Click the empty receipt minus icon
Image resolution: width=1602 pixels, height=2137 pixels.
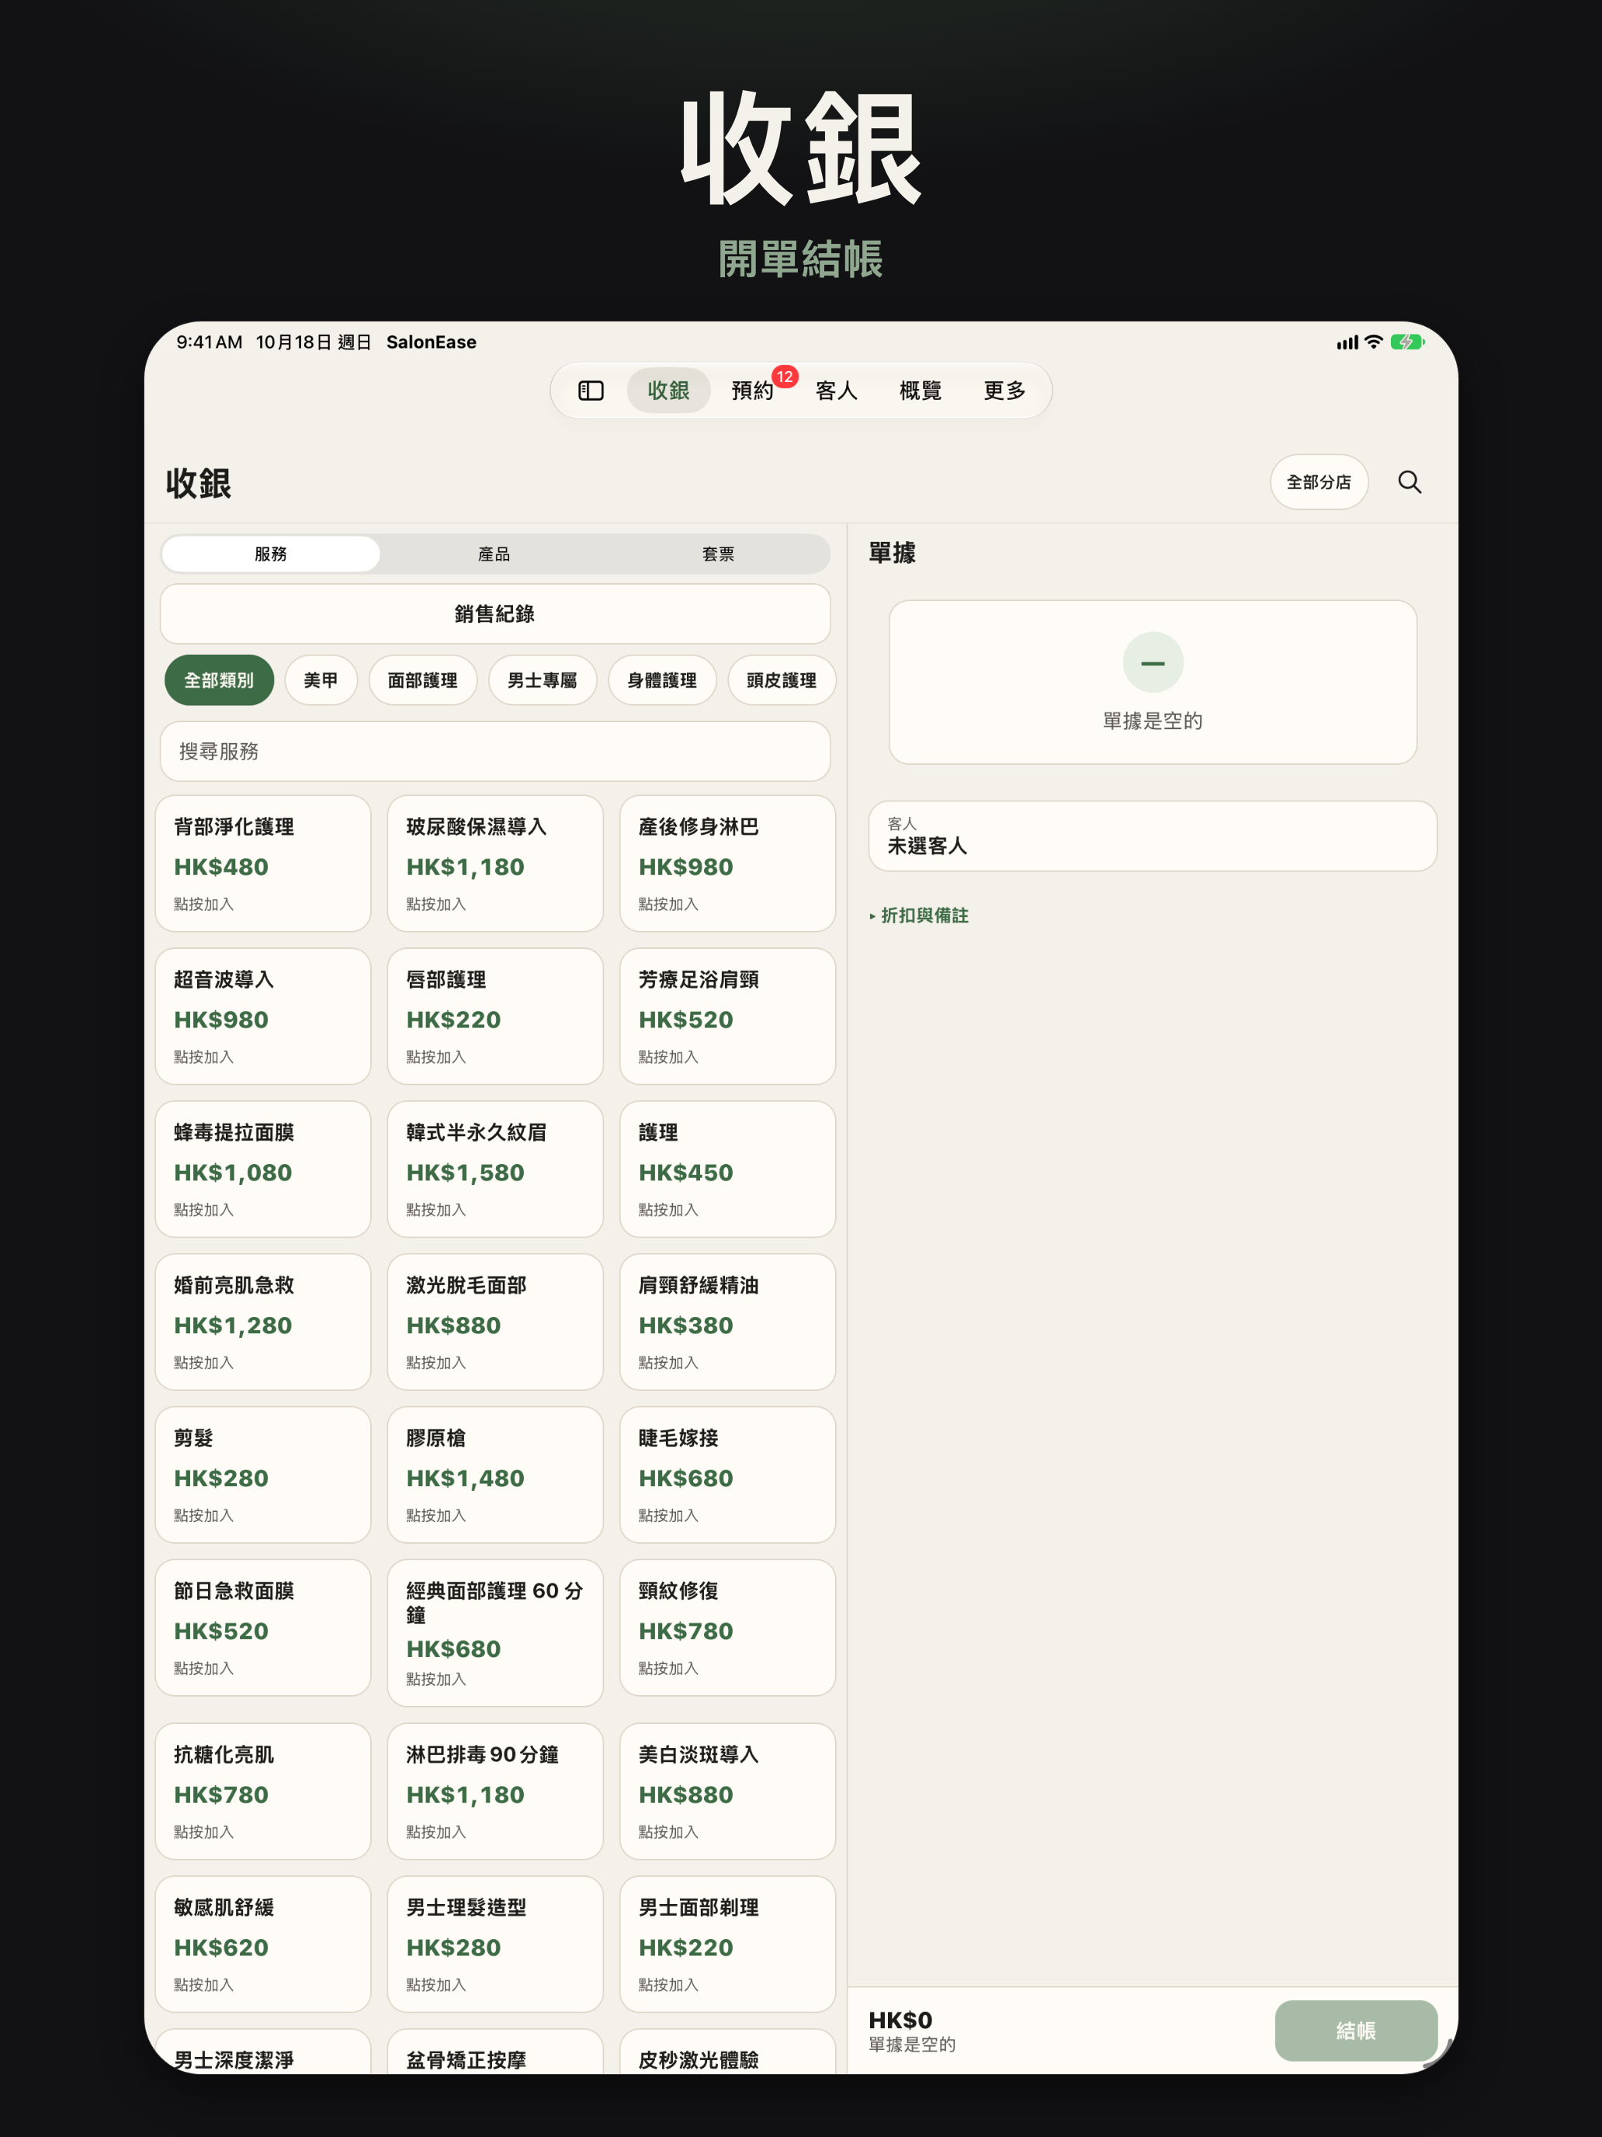pyautogui.click(x=1153, y=662)
